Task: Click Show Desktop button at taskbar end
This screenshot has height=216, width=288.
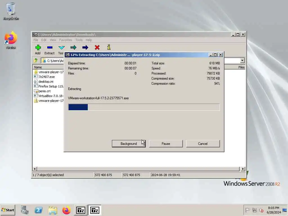Action: tap(285, 210)
